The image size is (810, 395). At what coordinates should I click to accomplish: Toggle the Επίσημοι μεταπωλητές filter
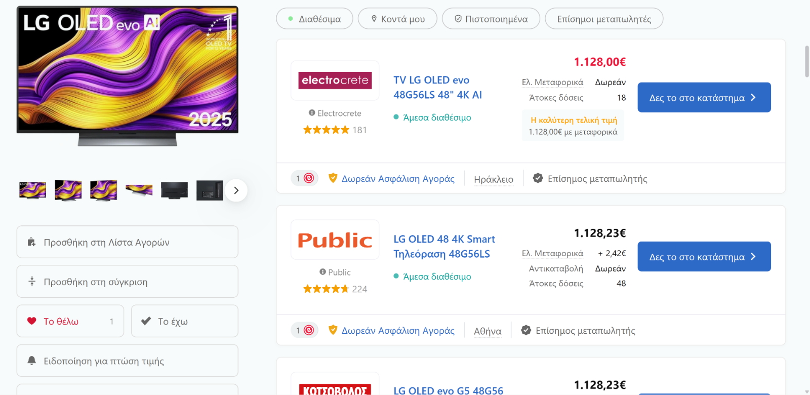(x=604, y=19)
